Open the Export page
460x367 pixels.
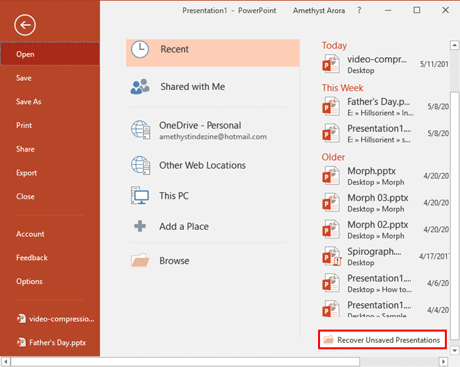50,173
